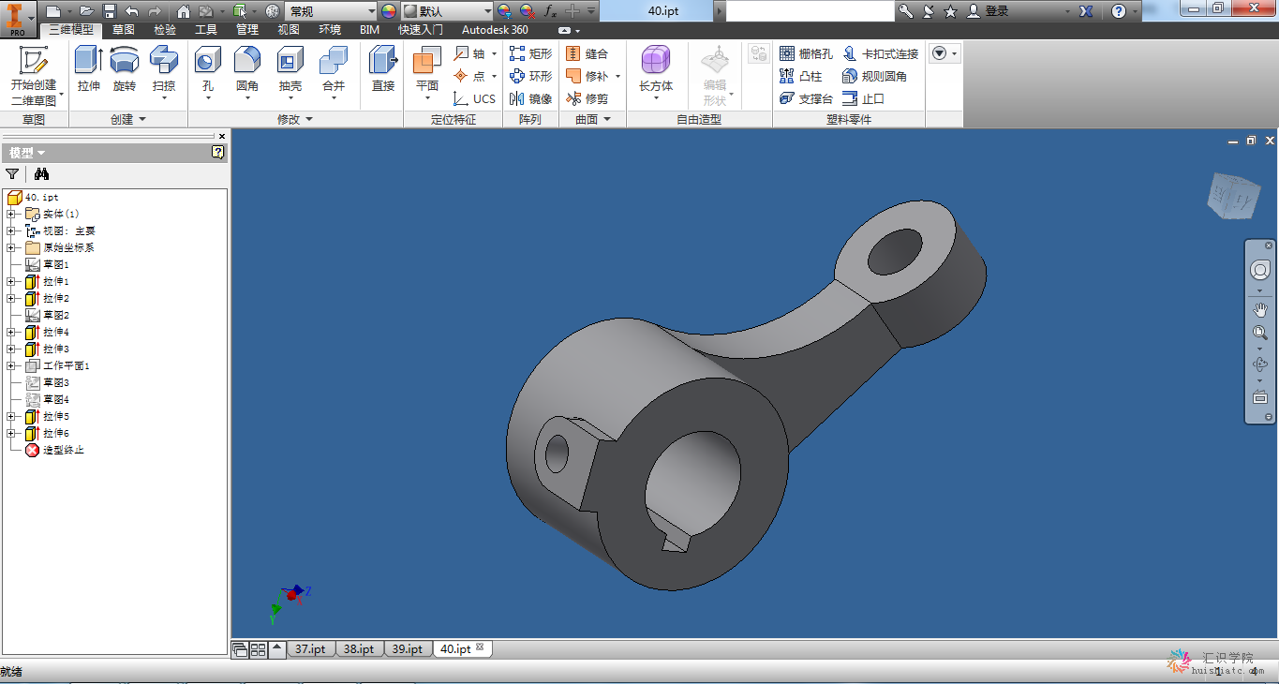1279x684 pixels.
Task: Switch to the 37.ipt document tab
Action: [x=310, y=648]
